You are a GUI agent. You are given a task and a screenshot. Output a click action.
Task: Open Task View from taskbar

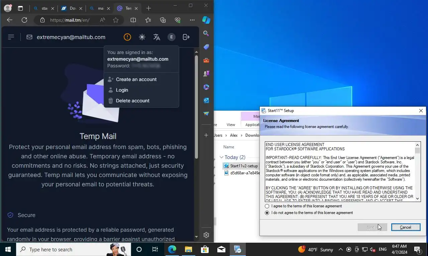155,249
